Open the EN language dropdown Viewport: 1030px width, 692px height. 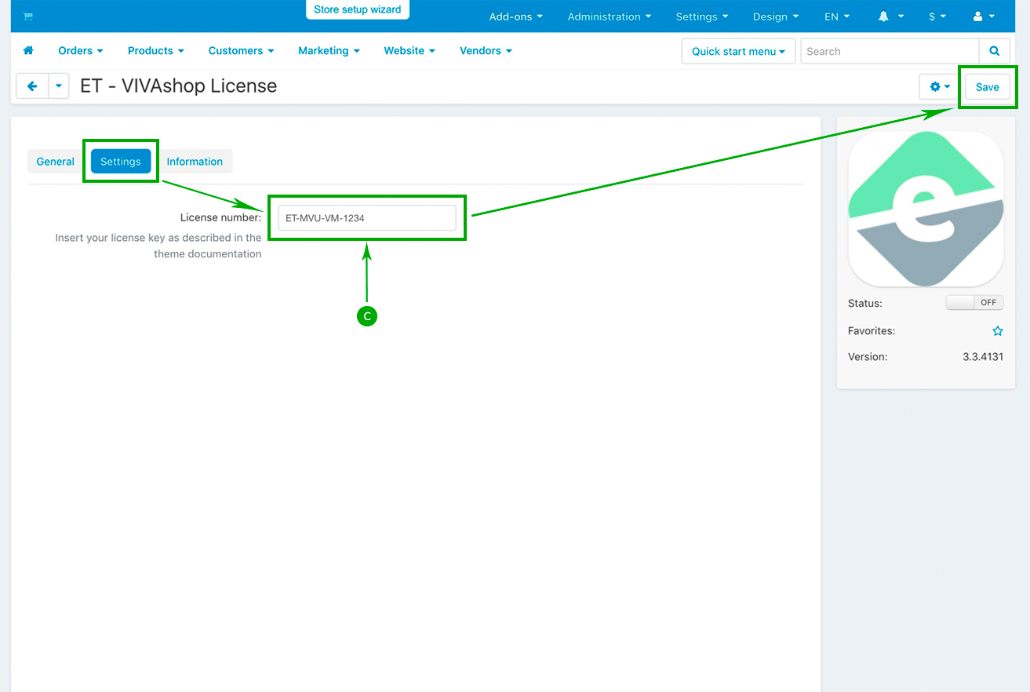(x=836, y=16)
